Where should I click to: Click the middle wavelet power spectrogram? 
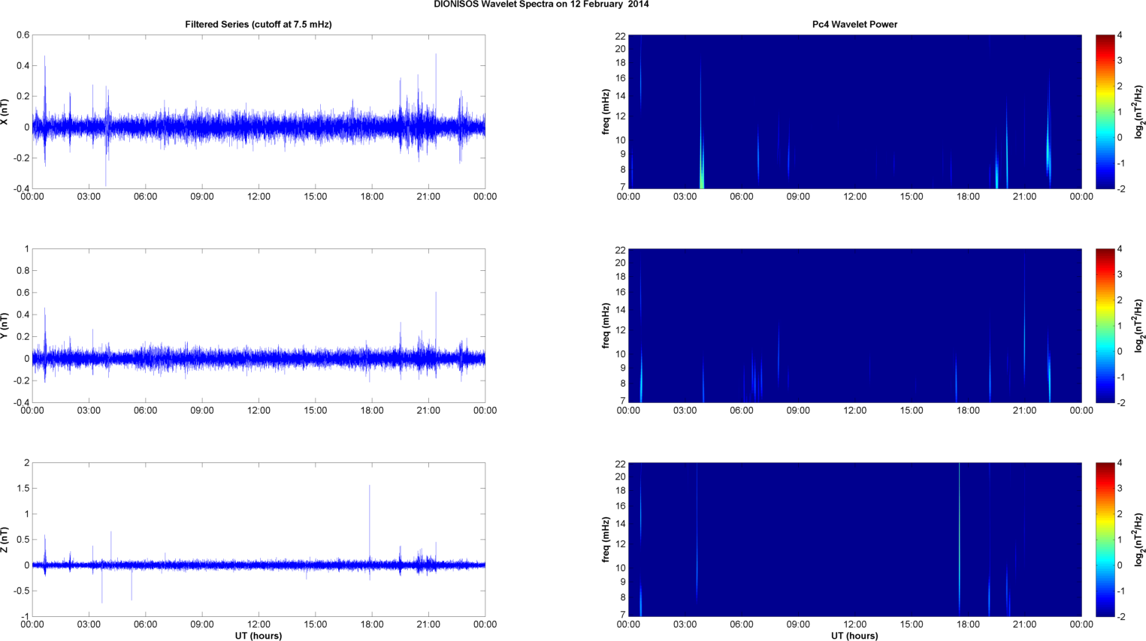854,326
